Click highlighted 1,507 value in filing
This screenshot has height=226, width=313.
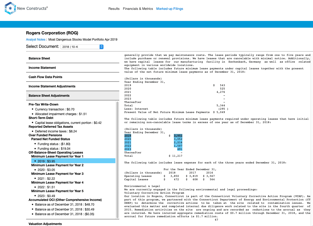coord(178,146)
